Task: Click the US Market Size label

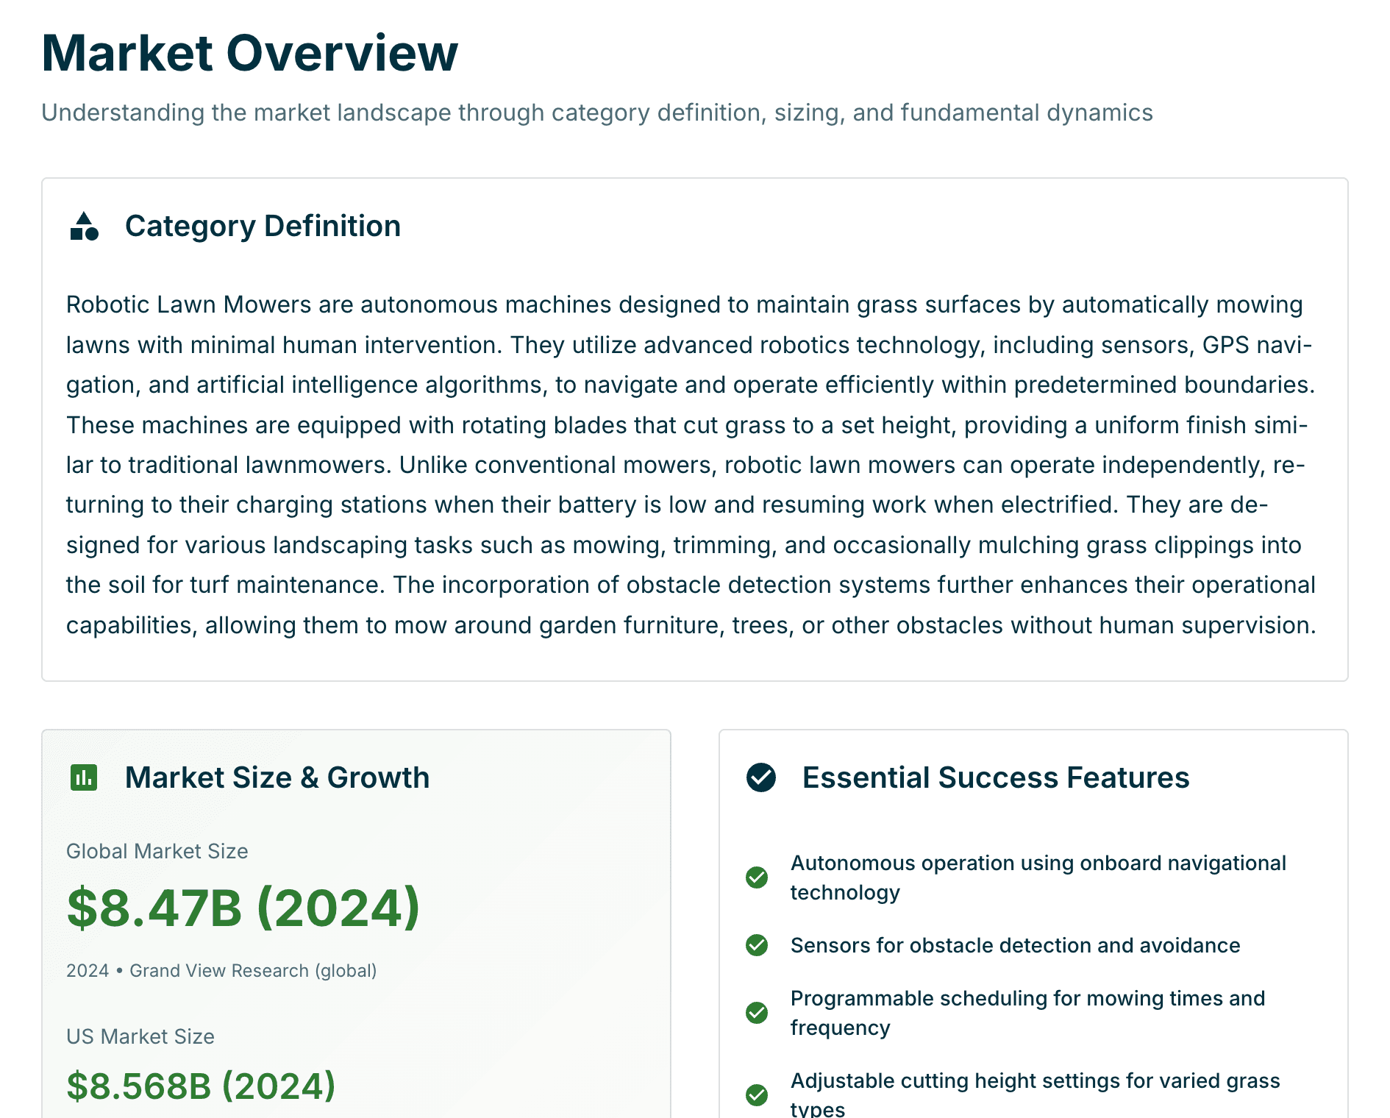Action: tap(140, 1036)
